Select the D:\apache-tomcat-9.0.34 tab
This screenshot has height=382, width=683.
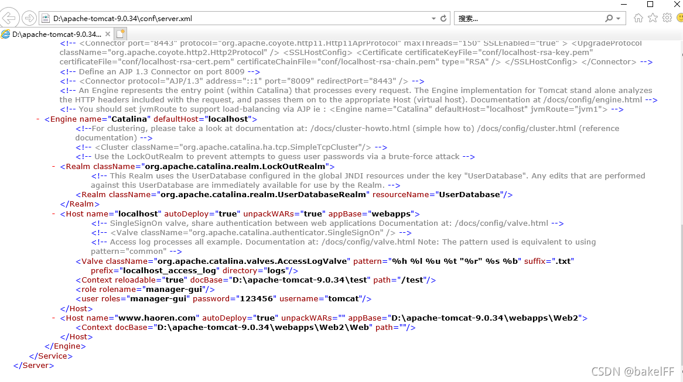pos(57,34)
